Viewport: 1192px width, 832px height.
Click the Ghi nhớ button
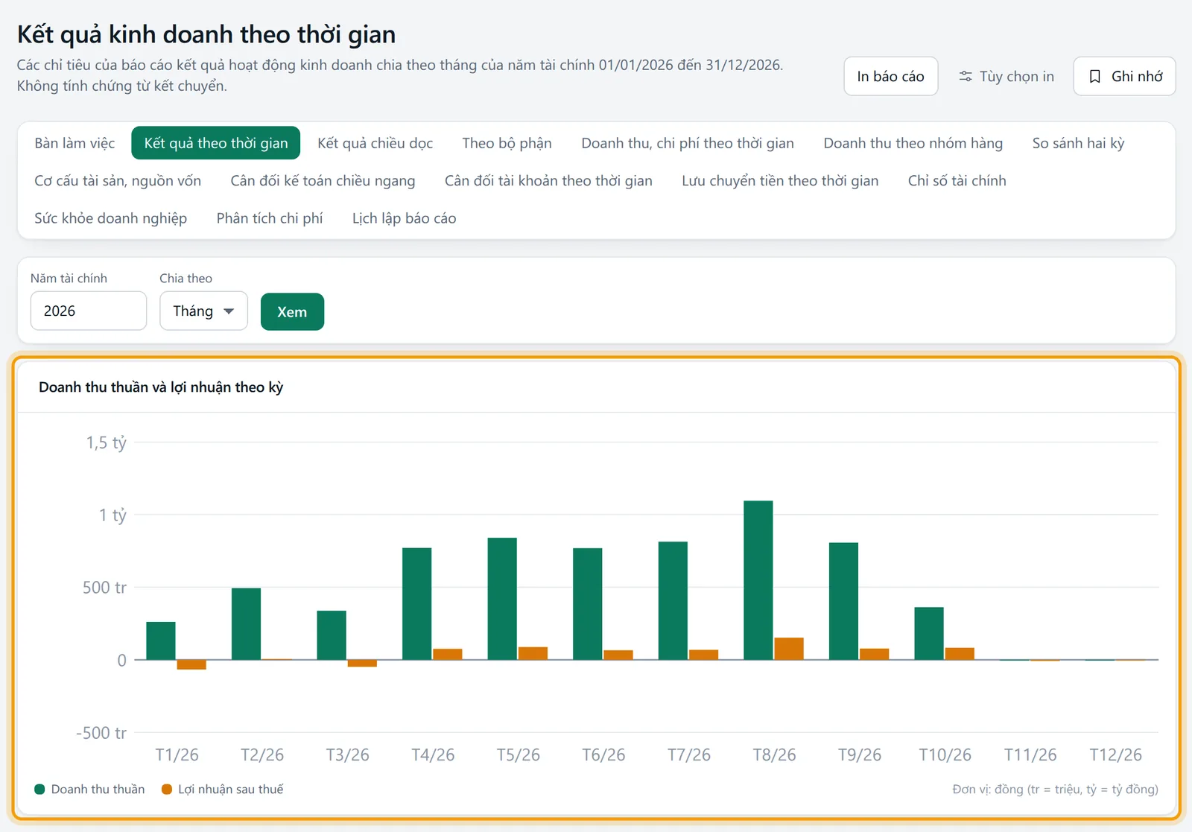pos(1125,77)
